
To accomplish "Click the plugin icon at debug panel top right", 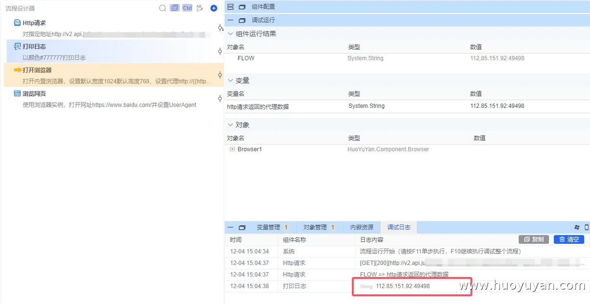I will pyautogui.click(x=578, y=226).
